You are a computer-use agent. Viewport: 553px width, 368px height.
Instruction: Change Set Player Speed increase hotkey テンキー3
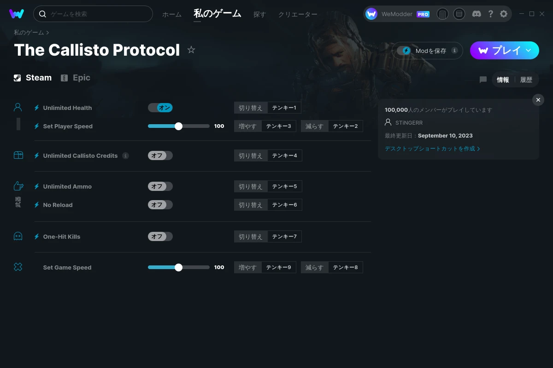pyautogui.click(x=278, y=126)
